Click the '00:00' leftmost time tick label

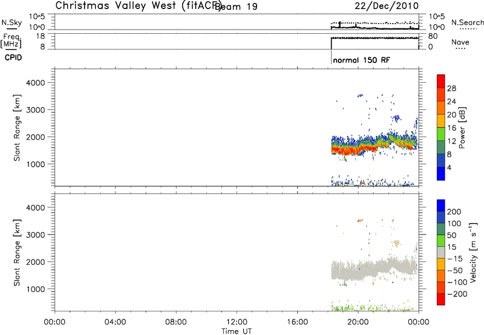(x=54, y=322)
